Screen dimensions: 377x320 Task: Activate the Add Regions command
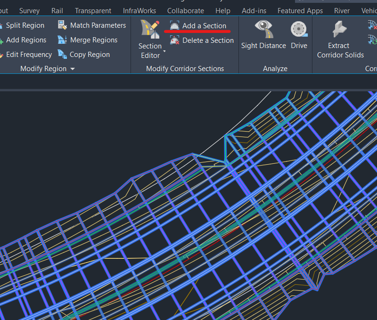[x=26, y=40]
